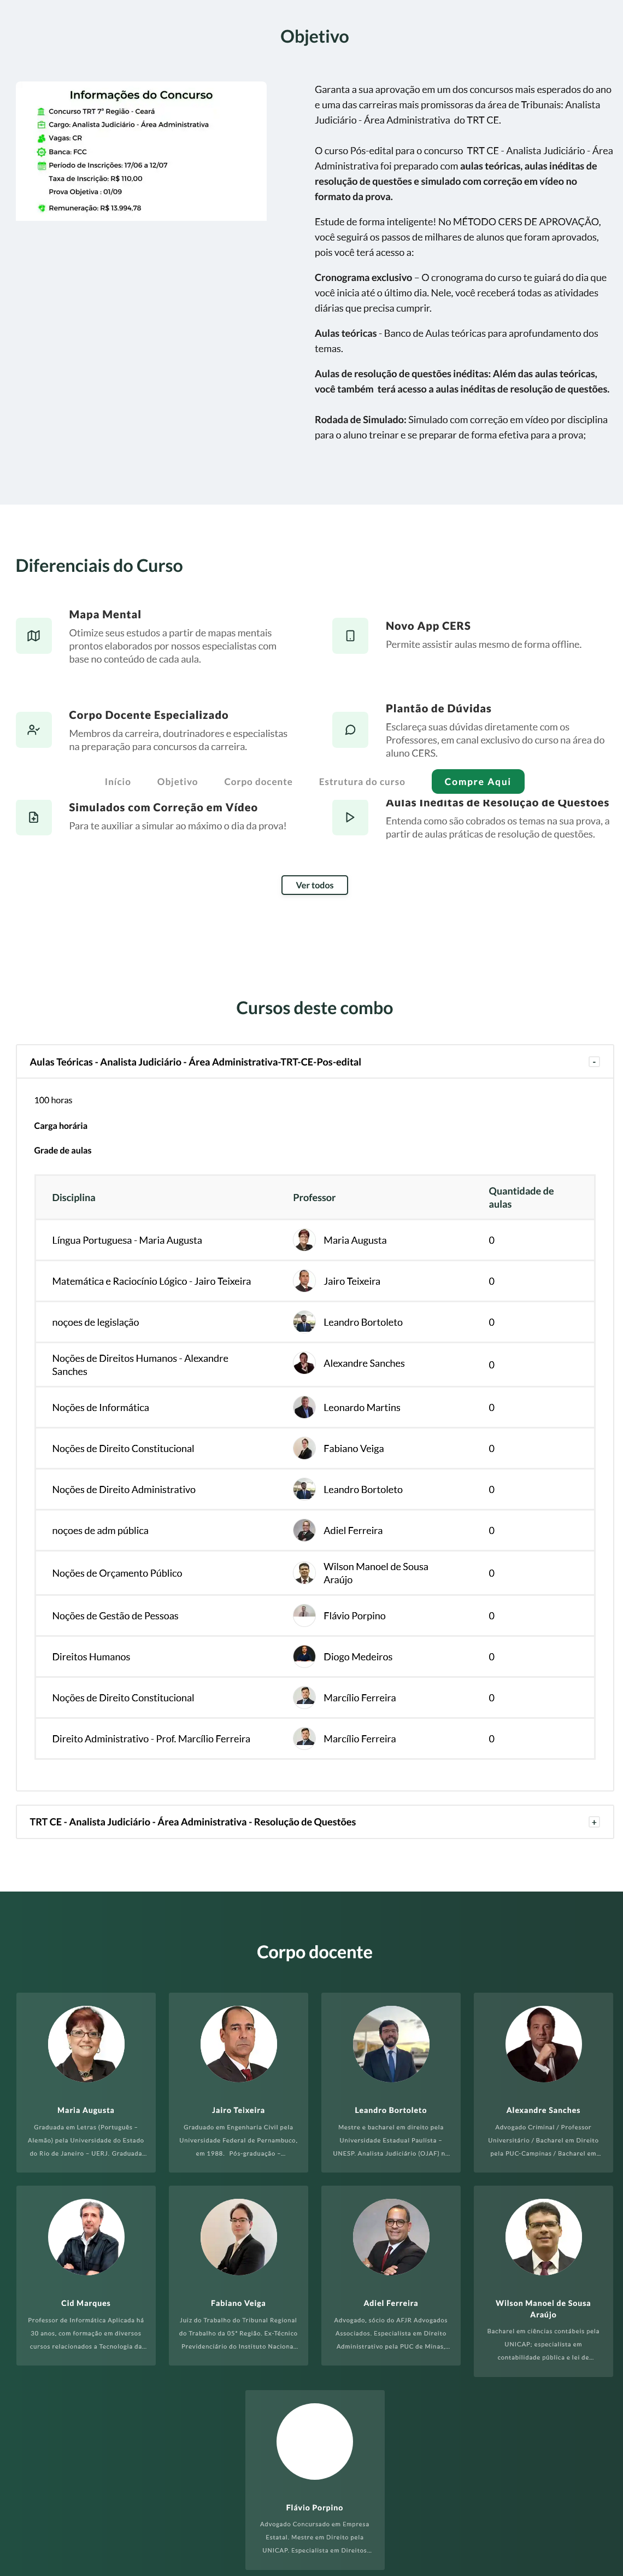Click the play icon for Aulas Inéditas

tap(350, 817)
